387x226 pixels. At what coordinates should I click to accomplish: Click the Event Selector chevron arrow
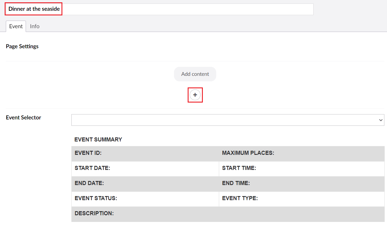point(380,120)
